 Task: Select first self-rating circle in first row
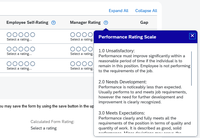(x=9, y=35)
